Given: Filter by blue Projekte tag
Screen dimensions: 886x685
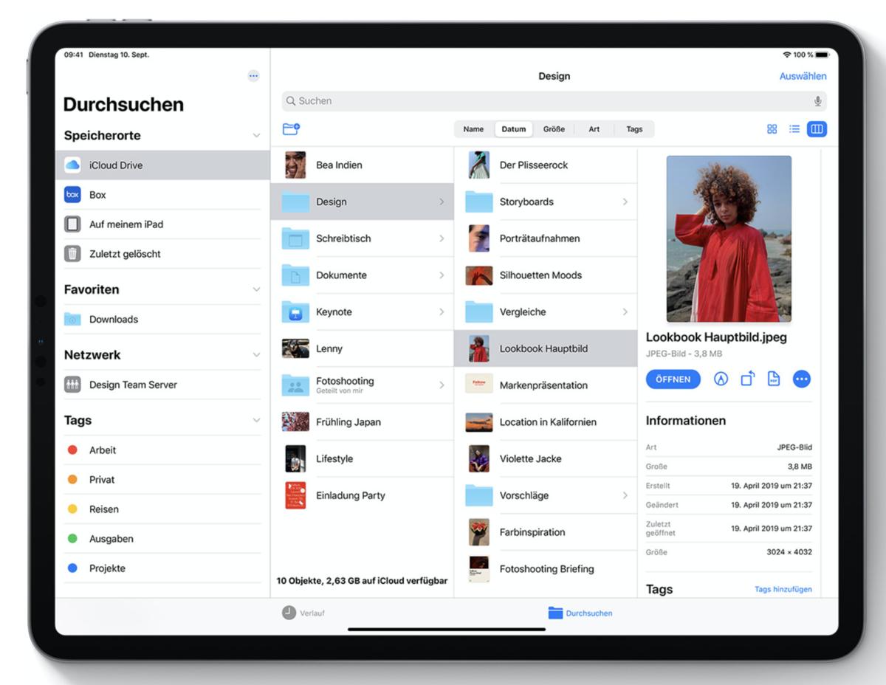Looking at the screenshot, I should pos(162,568).
